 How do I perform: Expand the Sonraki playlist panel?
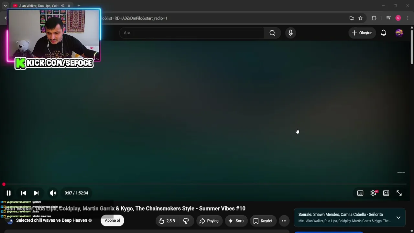398,217
